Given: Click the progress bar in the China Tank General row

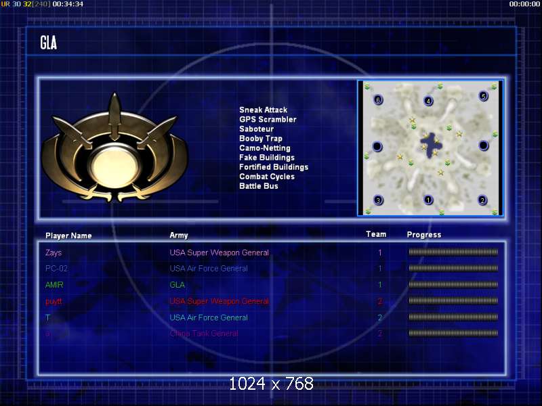Looking at the screenshot, I should click(453, 333).
